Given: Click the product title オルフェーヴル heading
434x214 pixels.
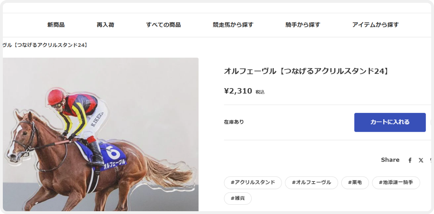Looking at the screenshot, I should coord(307,71).
